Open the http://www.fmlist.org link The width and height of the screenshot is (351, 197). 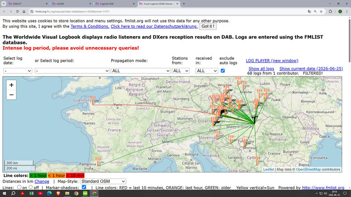(323, 188)
